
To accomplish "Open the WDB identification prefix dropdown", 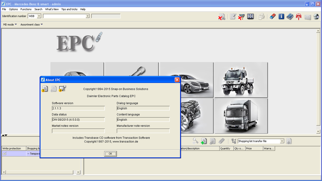I will click(x=39, y=16).
